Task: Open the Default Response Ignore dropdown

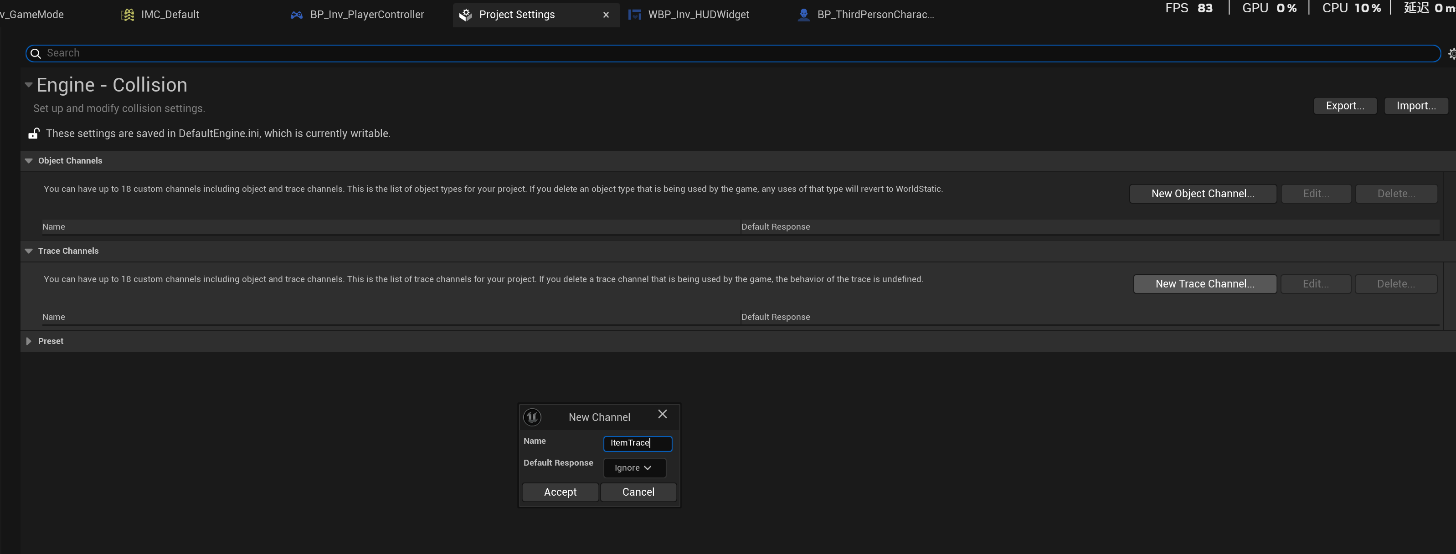Action: [634, 468]
